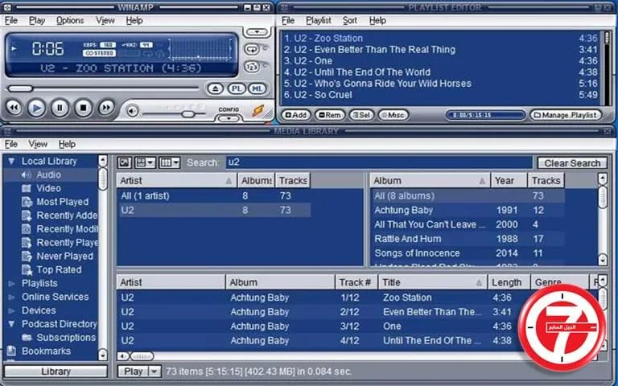Select the 'Songs of Innocence' album row
The width and height of the screenshot is (618, 386).
click(467, 253)
